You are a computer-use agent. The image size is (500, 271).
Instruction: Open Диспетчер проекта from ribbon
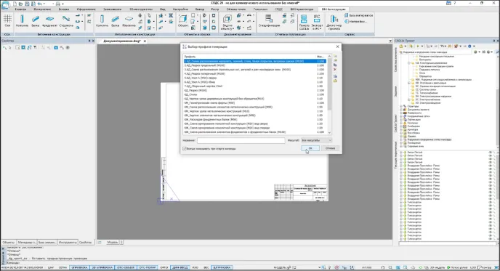(x=334, y=22)
